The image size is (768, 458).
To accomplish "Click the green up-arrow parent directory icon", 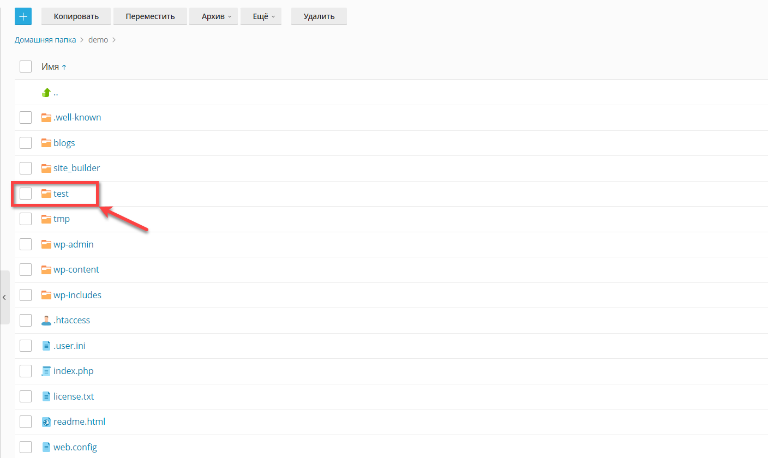I will 46,93.
